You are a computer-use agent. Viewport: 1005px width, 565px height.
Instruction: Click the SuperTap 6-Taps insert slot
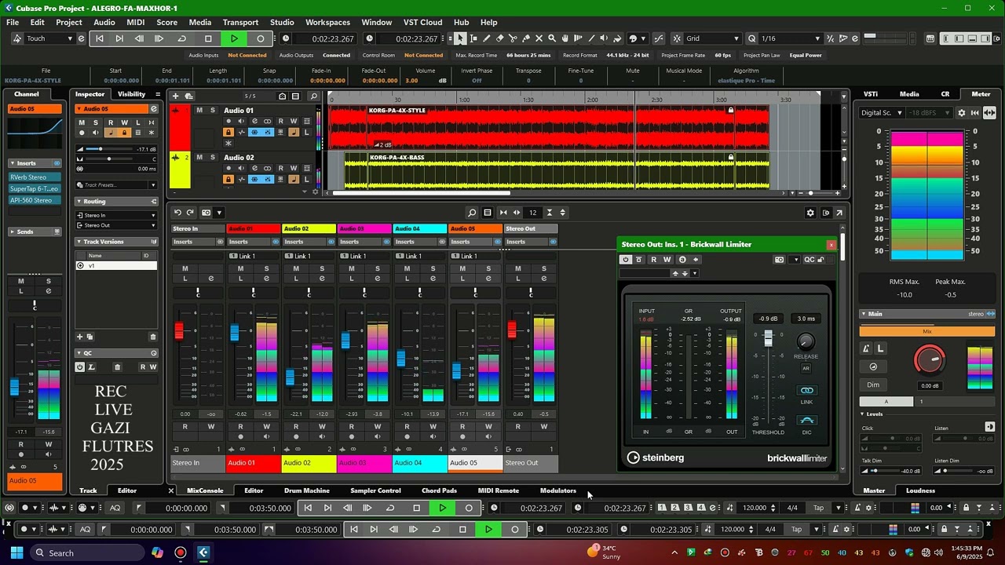coord(35,188)
